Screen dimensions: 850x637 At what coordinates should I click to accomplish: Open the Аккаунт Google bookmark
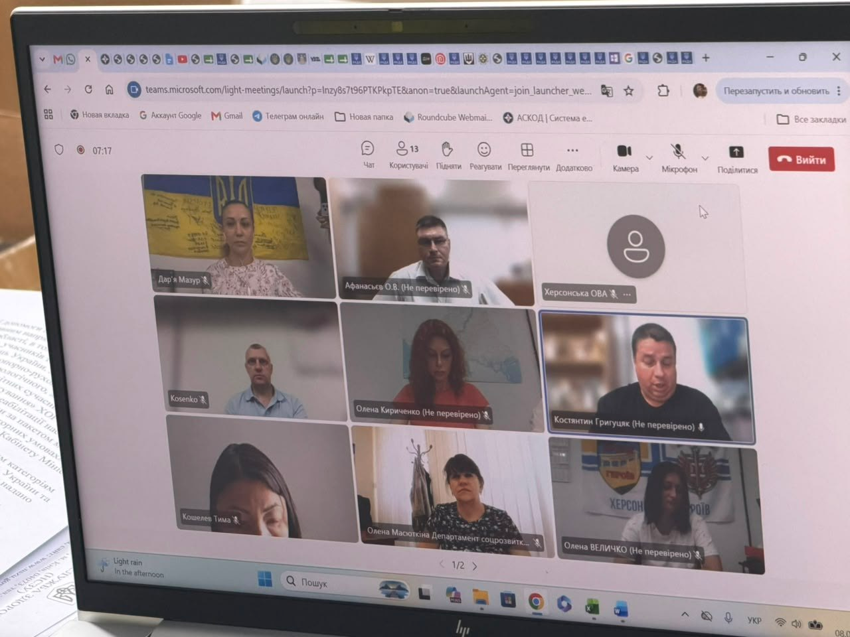(x=170, y=115)
